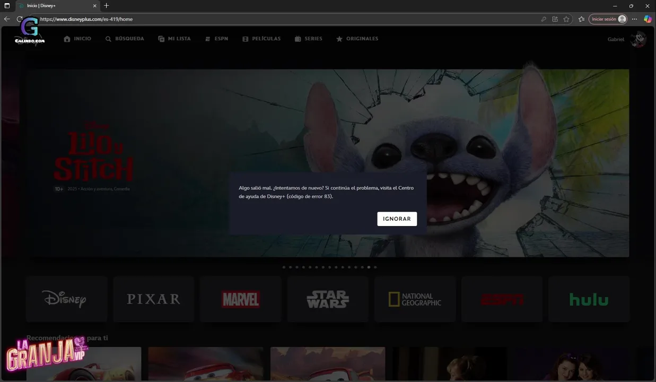Open the tab actions menu icon
656x382 pixels.
(7, 6)
